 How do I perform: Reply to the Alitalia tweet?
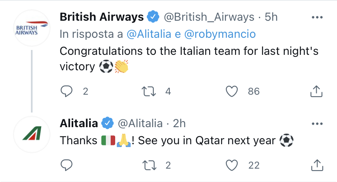[66, 165]
